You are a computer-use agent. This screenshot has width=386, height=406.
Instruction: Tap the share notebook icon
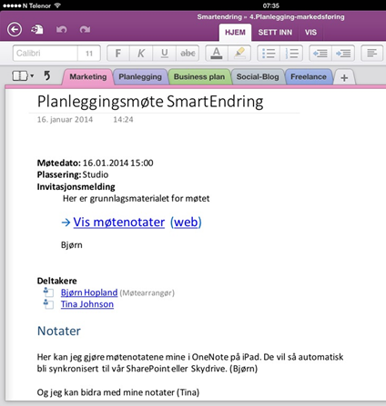click(x=37, y=29)
